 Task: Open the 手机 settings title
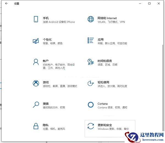pos(46,18)
